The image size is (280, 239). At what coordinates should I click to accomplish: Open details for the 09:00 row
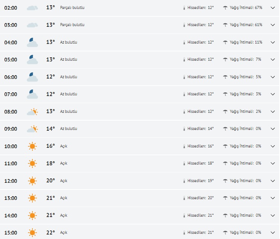click(x=273, y=129)
